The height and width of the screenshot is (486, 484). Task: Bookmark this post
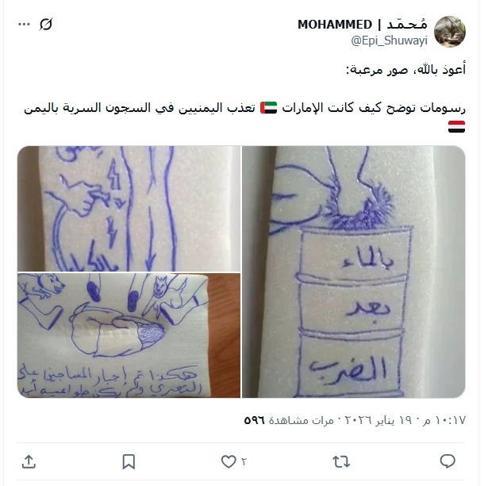[x=129, y=461]
